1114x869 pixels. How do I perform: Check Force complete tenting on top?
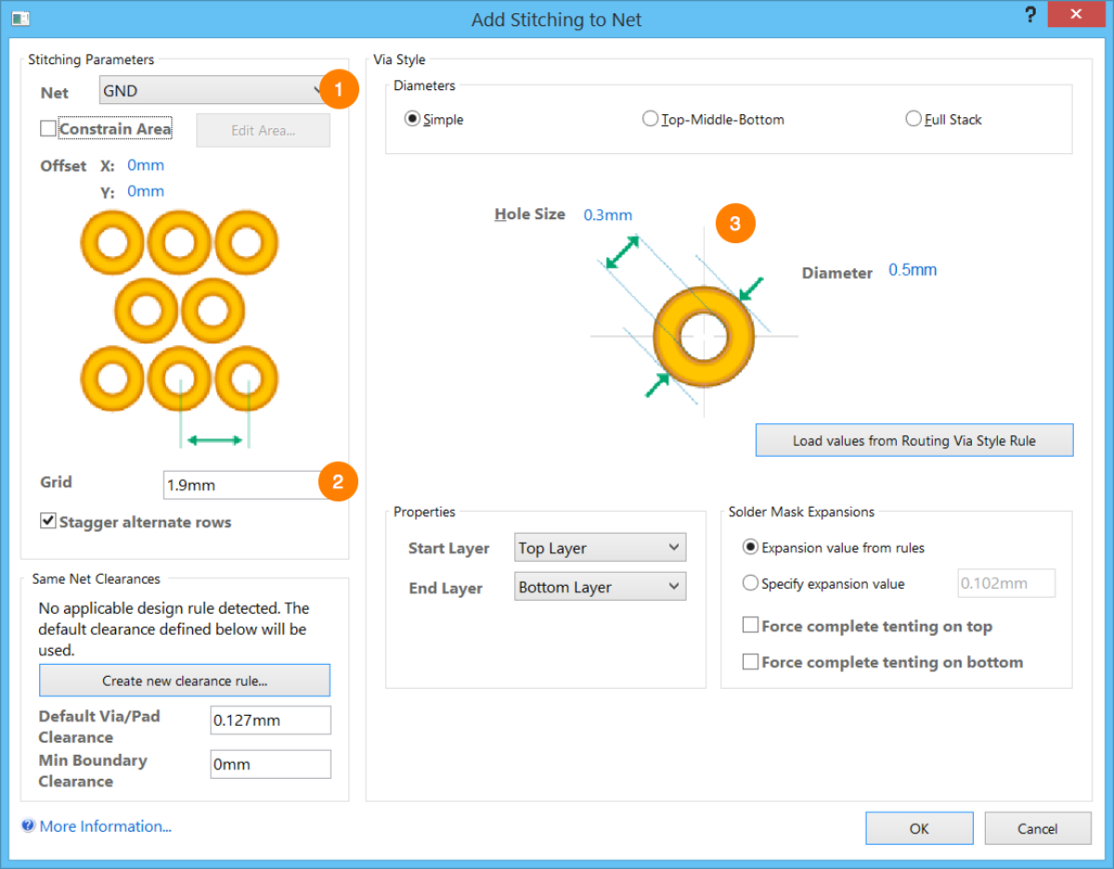(750, 625)
